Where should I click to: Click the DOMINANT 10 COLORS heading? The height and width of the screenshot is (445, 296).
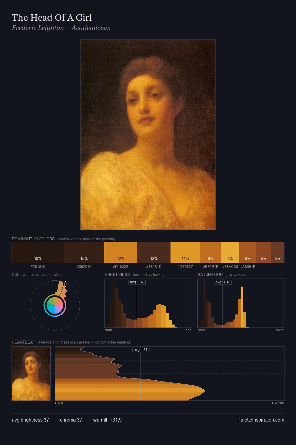[33, 239]
